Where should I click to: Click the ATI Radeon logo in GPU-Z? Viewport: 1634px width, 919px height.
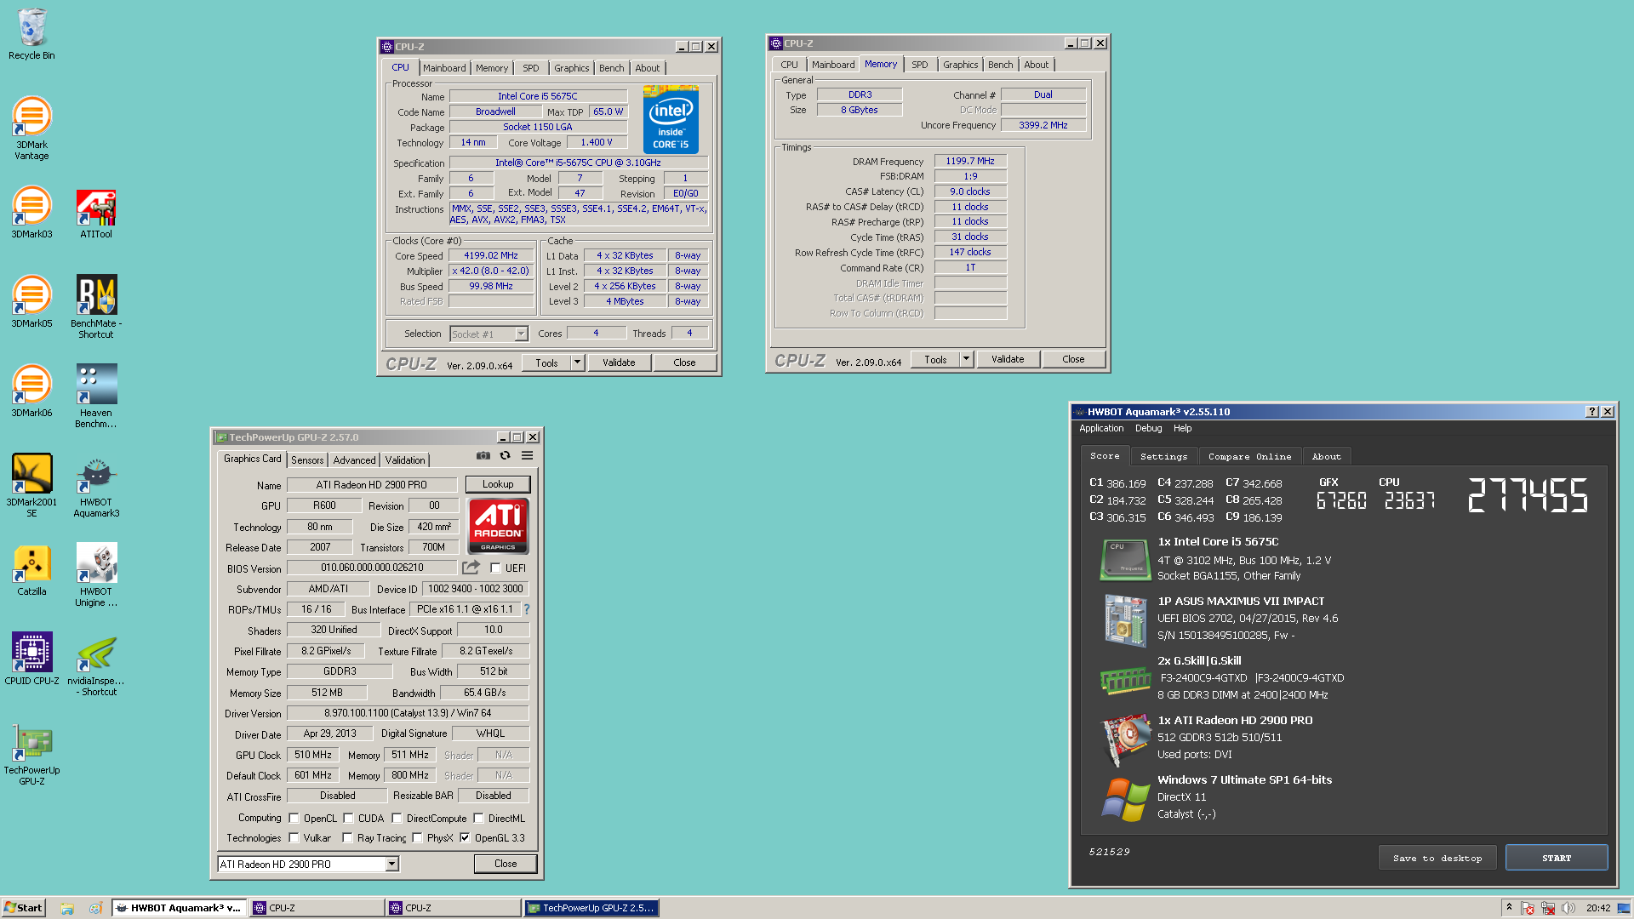click(x=498, y=526)
